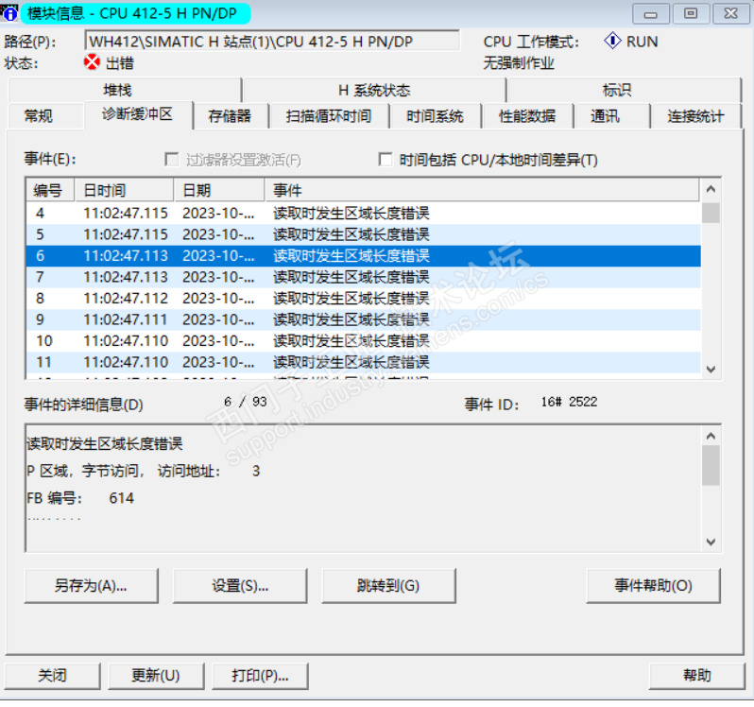Select event row number 5

click(364, 234)
